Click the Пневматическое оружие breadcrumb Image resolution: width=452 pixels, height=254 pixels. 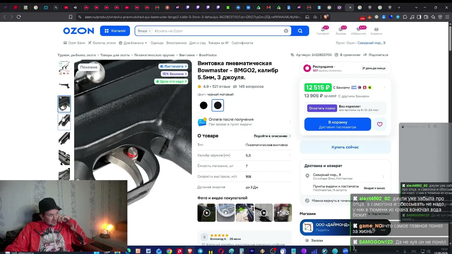[154, 55]
